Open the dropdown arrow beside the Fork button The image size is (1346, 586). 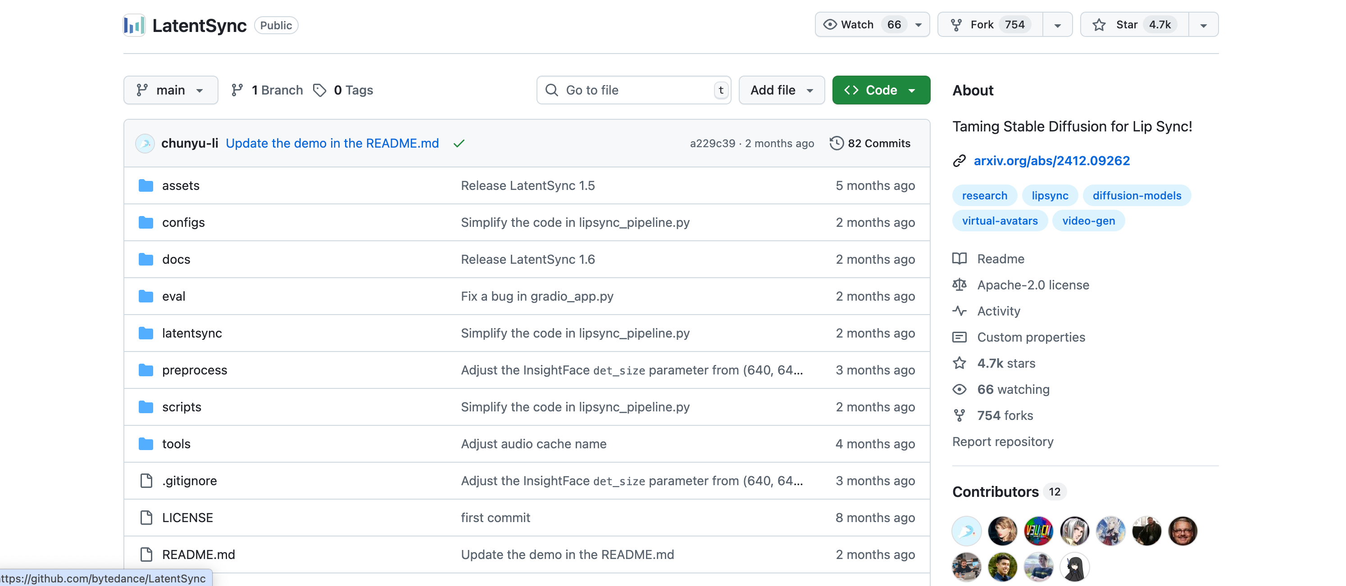(x=1058, y=25)
